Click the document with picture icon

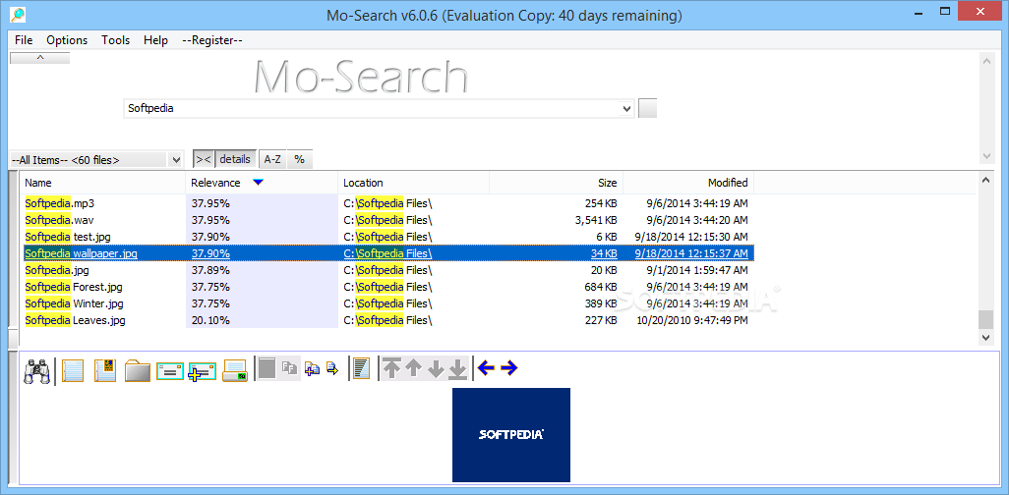tap(105, 370)
